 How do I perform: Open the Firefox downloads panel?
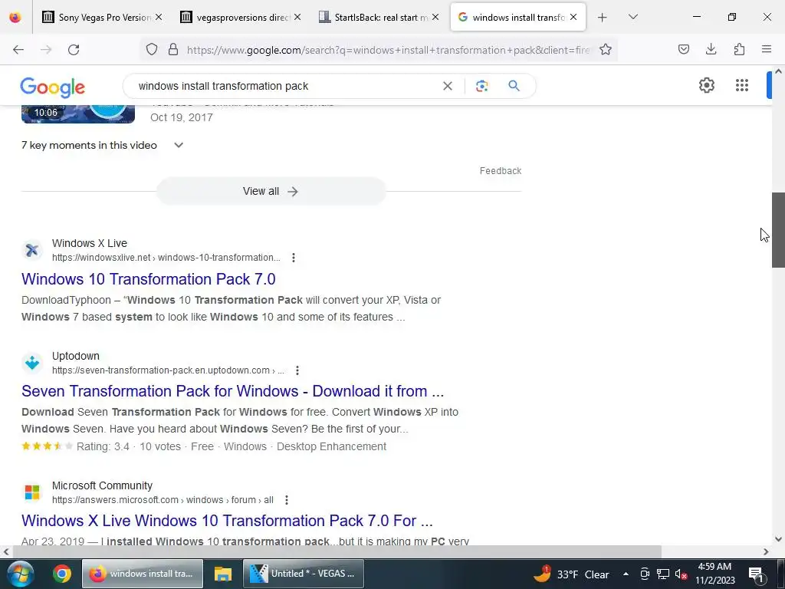point(711,49)
